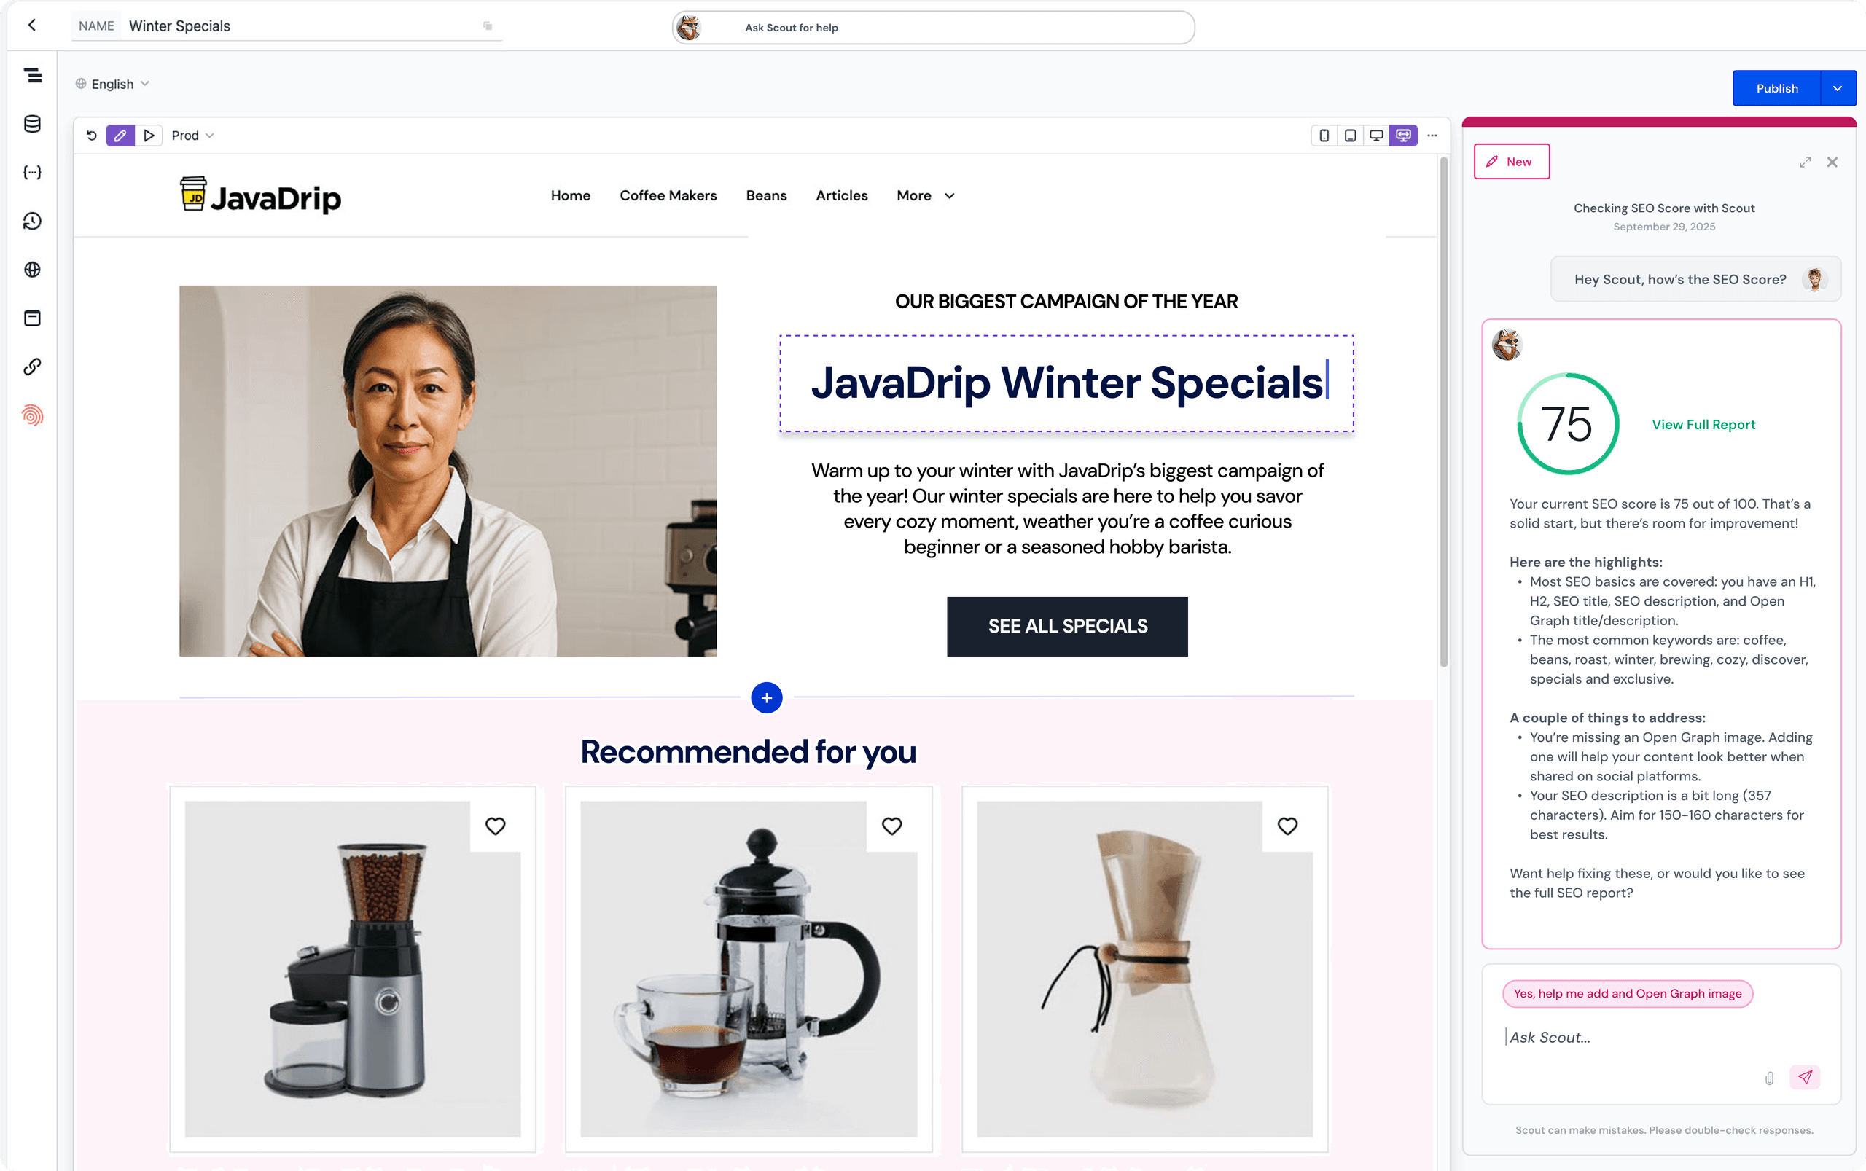1866x1171 pixels.
Task: Expand the Prod environment dropdown
Action: point(192,136)
